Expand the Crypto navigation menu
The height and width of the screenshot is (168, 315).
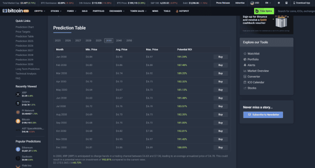(39, 11)
